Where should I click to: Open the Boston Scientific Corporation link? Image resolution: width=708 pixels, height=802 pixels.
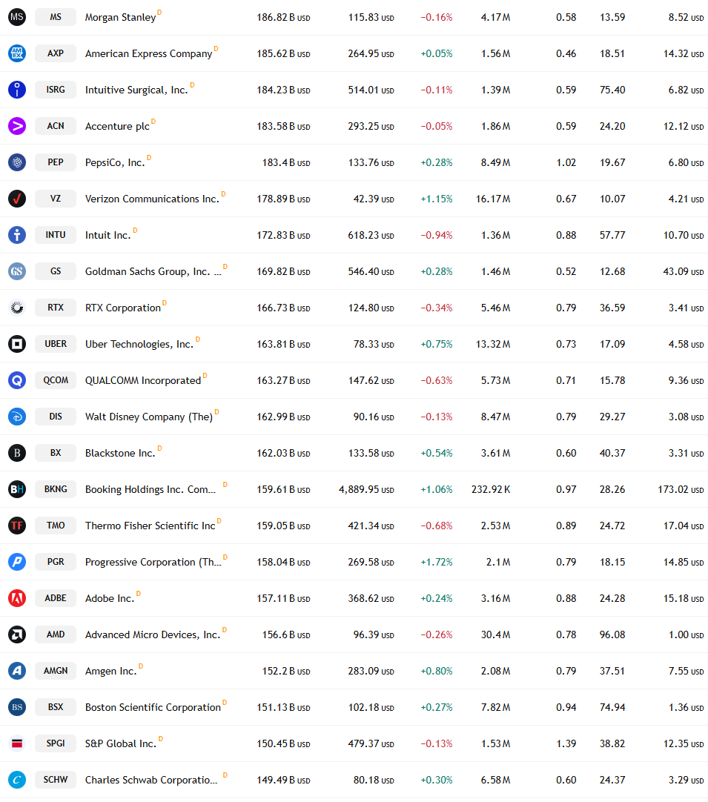point(153,707)
